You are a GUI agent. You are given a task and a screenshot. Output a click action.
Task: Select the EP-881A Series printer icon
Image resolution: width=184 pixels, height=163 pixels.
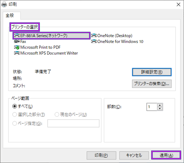(17, 36)
